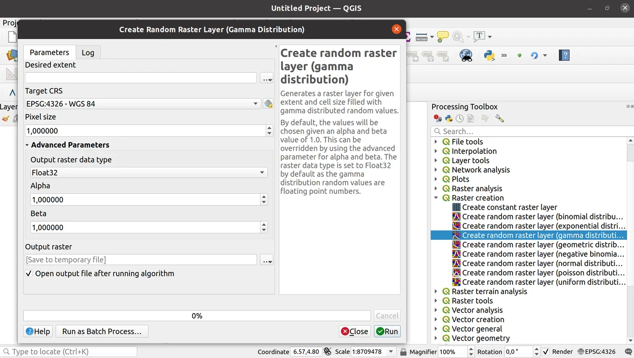Click the Output raster file path field
The image size is (634, 358).
point(141,260)
